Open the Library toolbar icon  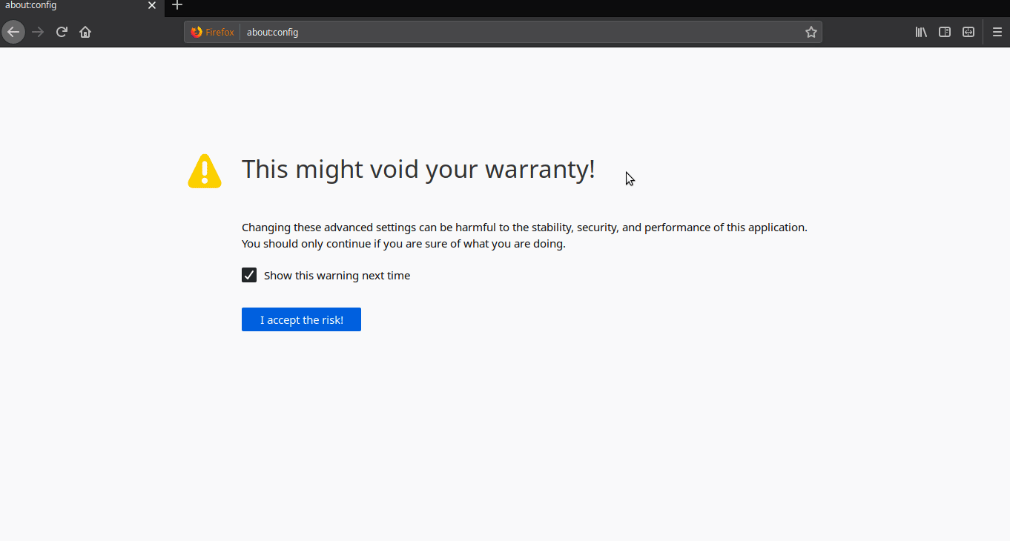click(920, 32)
